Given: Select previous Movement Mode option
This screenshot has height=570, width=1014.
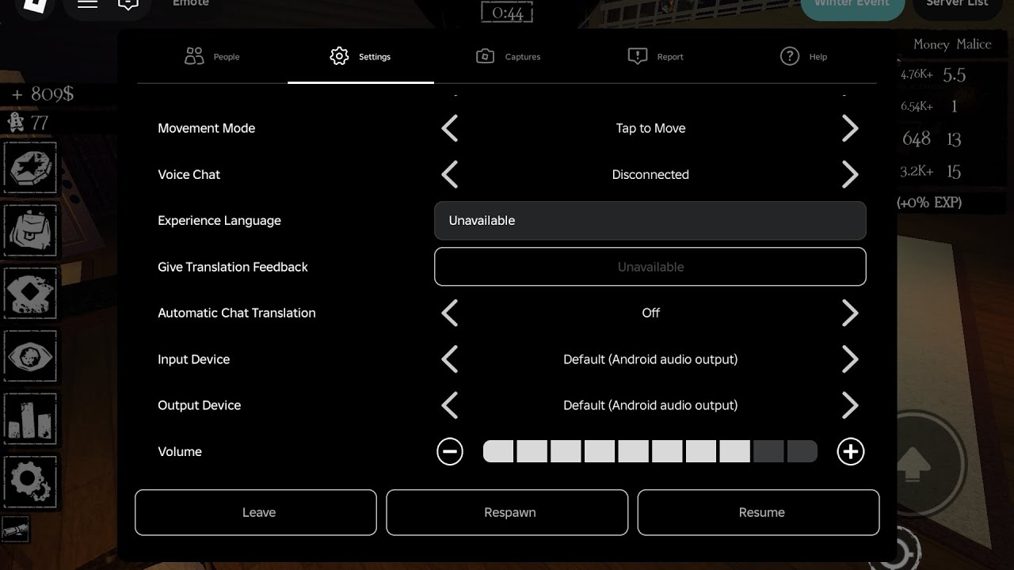Looking at the screenshot, I should (449, 128).
